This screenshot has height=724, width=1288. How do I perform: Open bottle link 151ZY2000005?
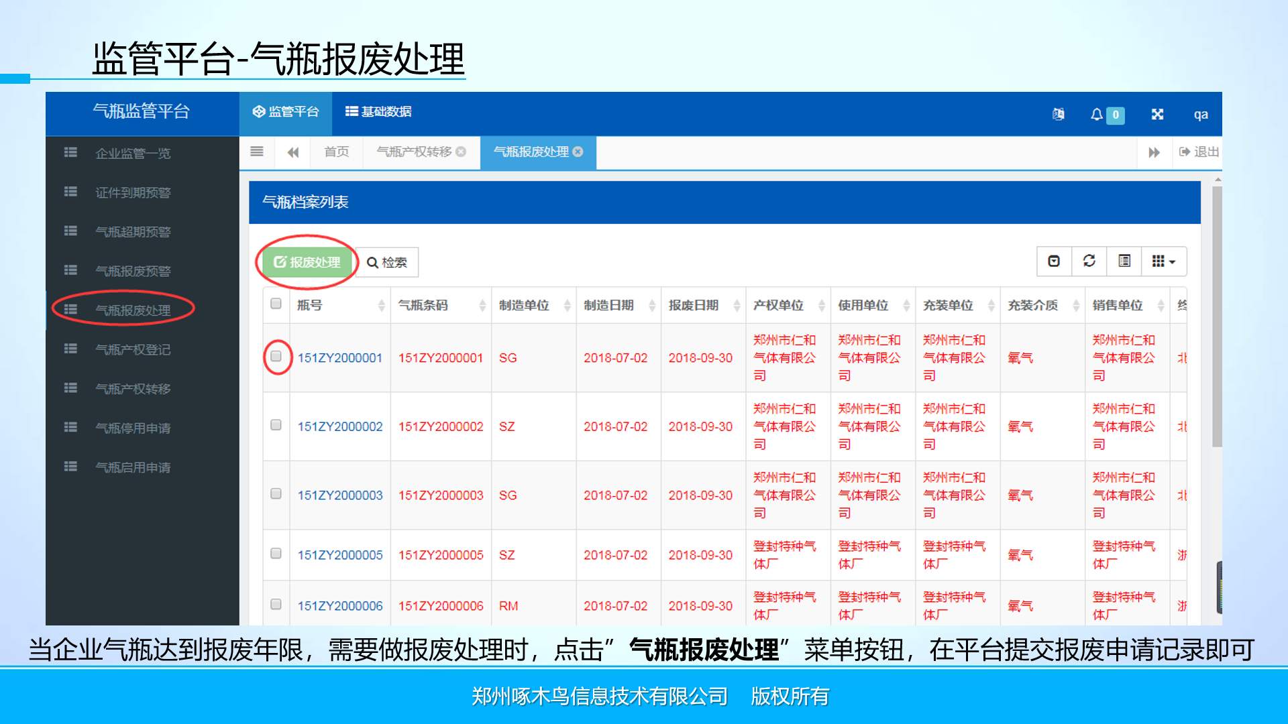pyautogui.click(x=340, y=555)
